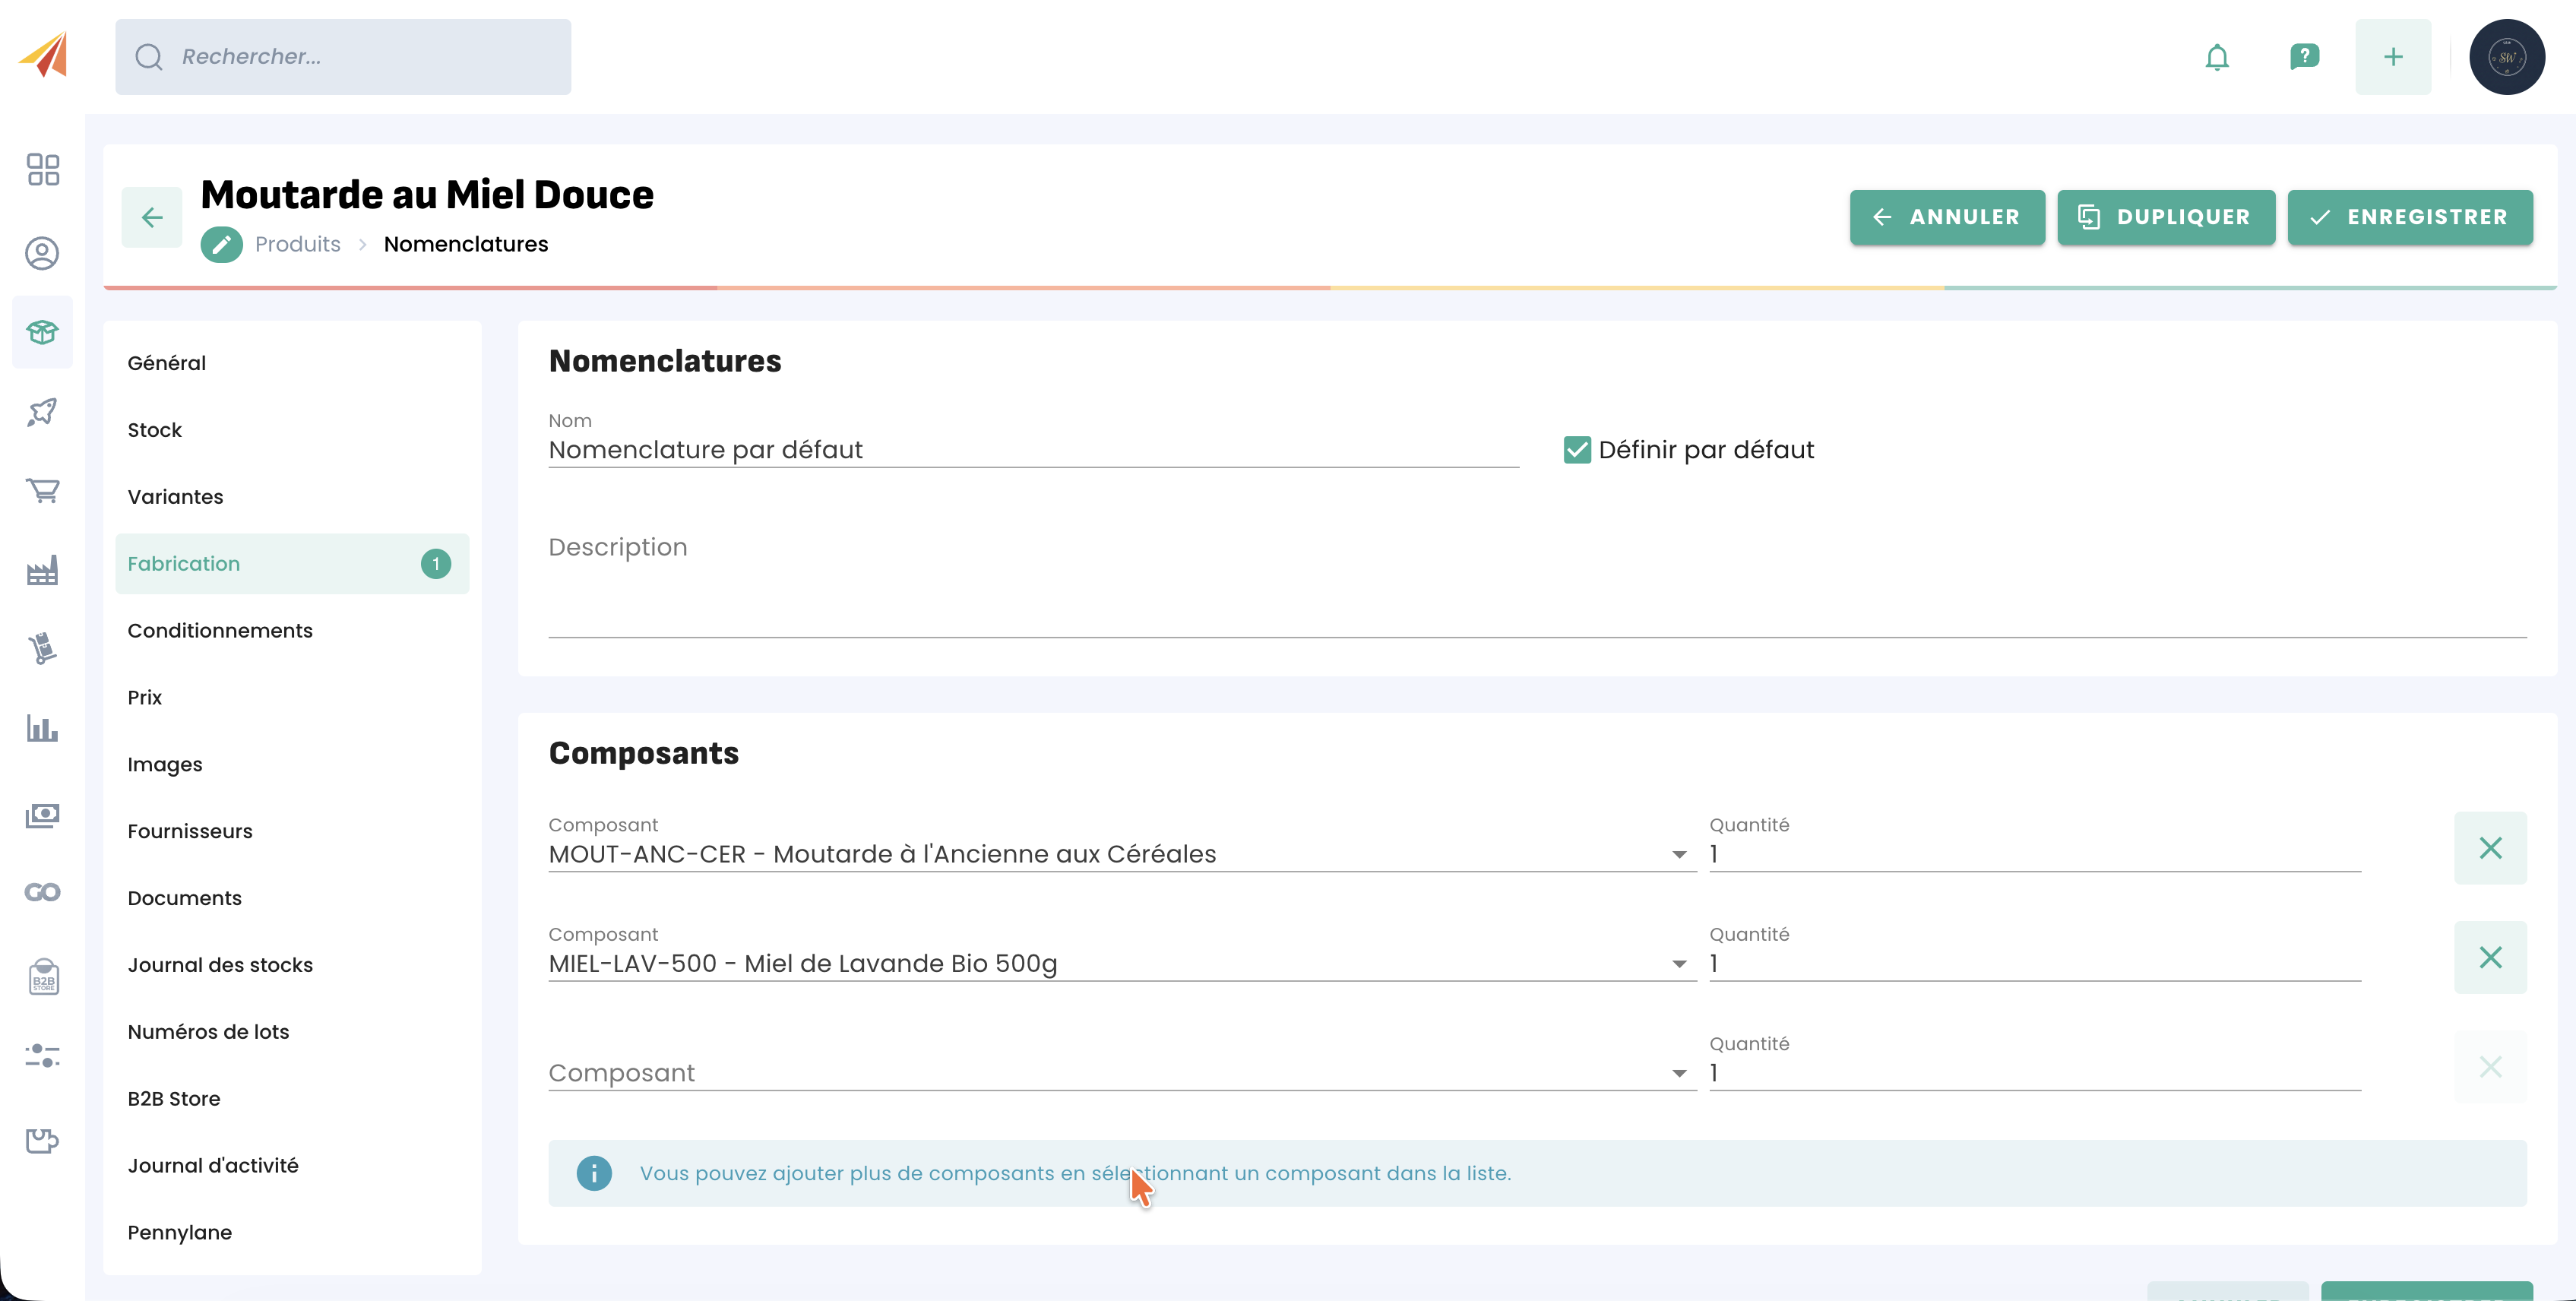Click the ENREGISTRER button
Image resolution: width=2576 pixels, height=1301 pixels.
point(2410,217)
